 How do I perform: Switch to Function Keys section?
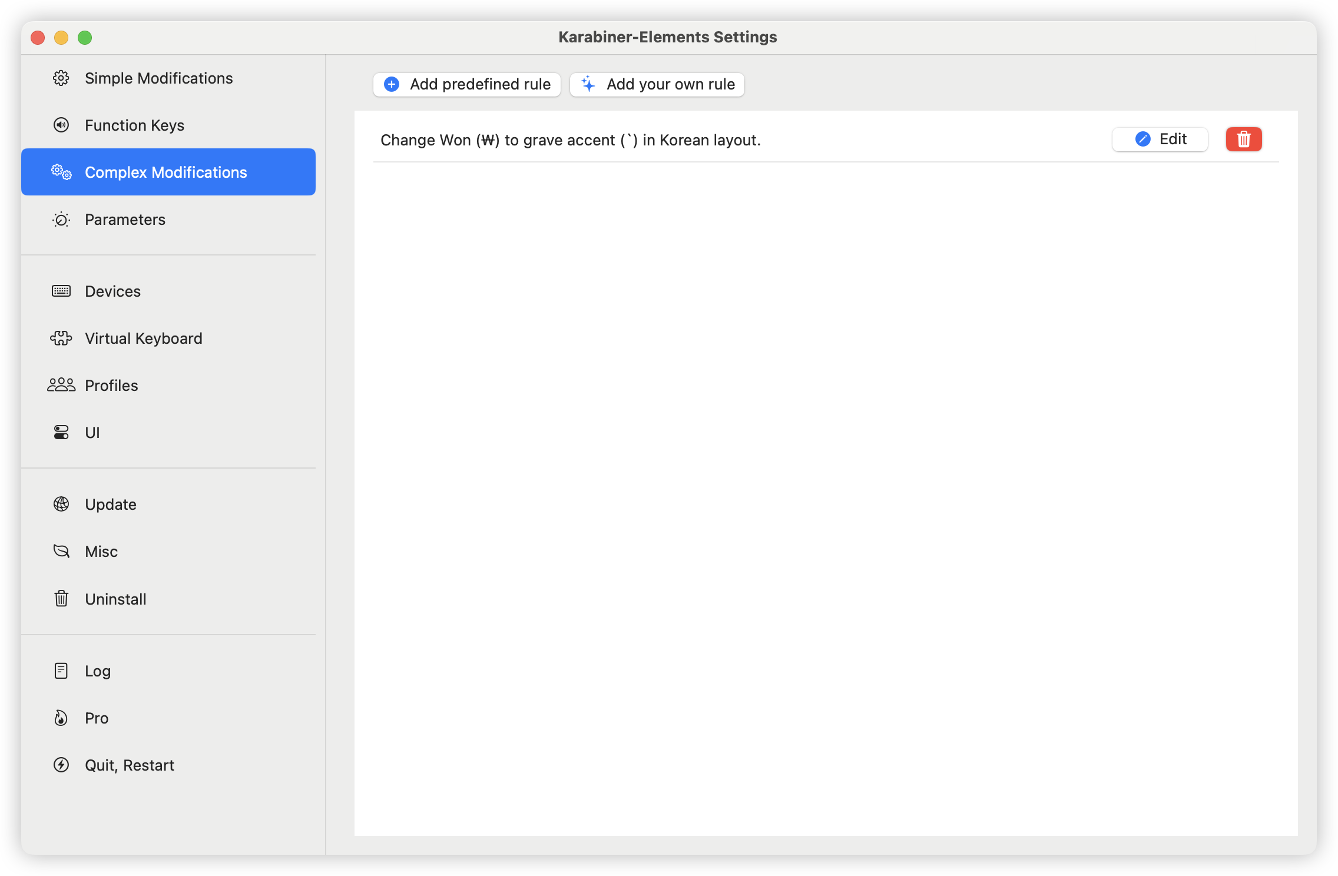pos(134,125)
